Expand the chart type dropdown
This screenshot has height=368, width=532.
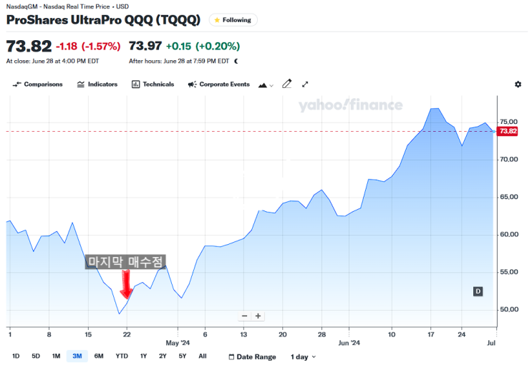coord(266,85)
